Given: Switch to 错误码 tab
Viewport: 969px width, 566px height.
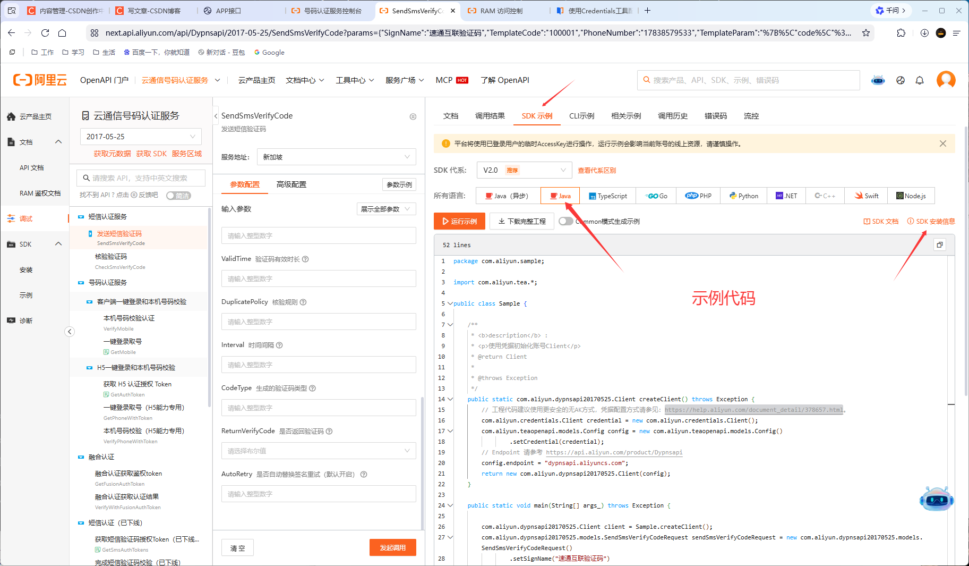Looking at the screenshot, I should (x=716, y=116).
